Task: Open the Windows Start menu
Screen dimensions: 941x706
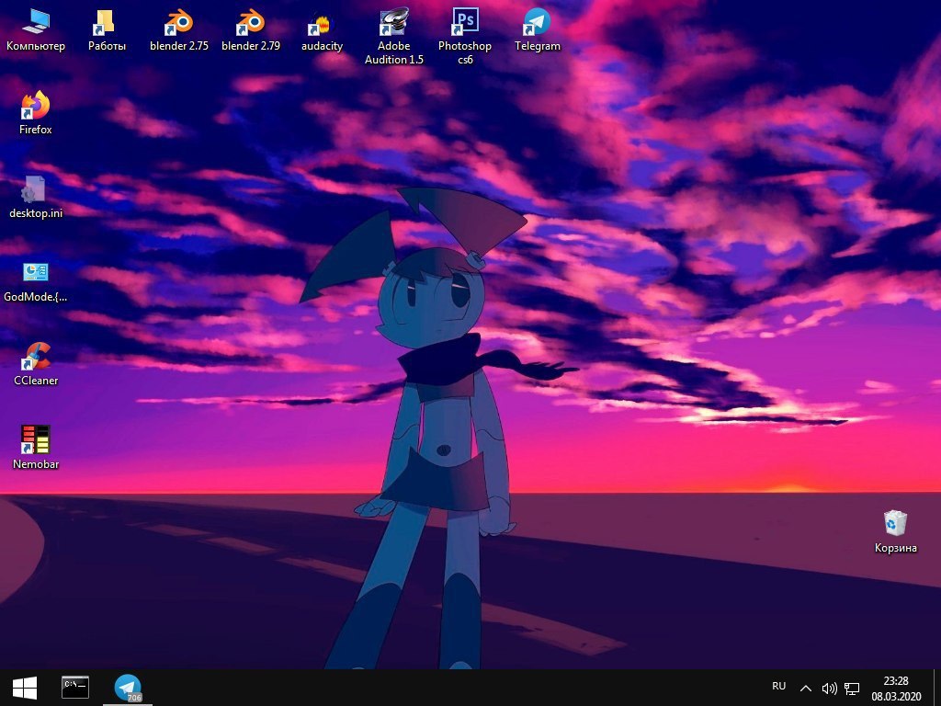Action: 25,688
